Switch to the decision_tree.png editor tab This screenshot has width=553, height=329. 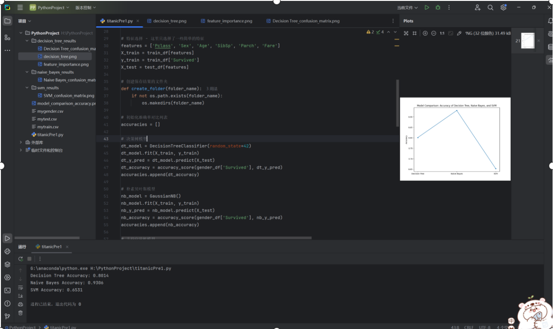click(166, 21)
